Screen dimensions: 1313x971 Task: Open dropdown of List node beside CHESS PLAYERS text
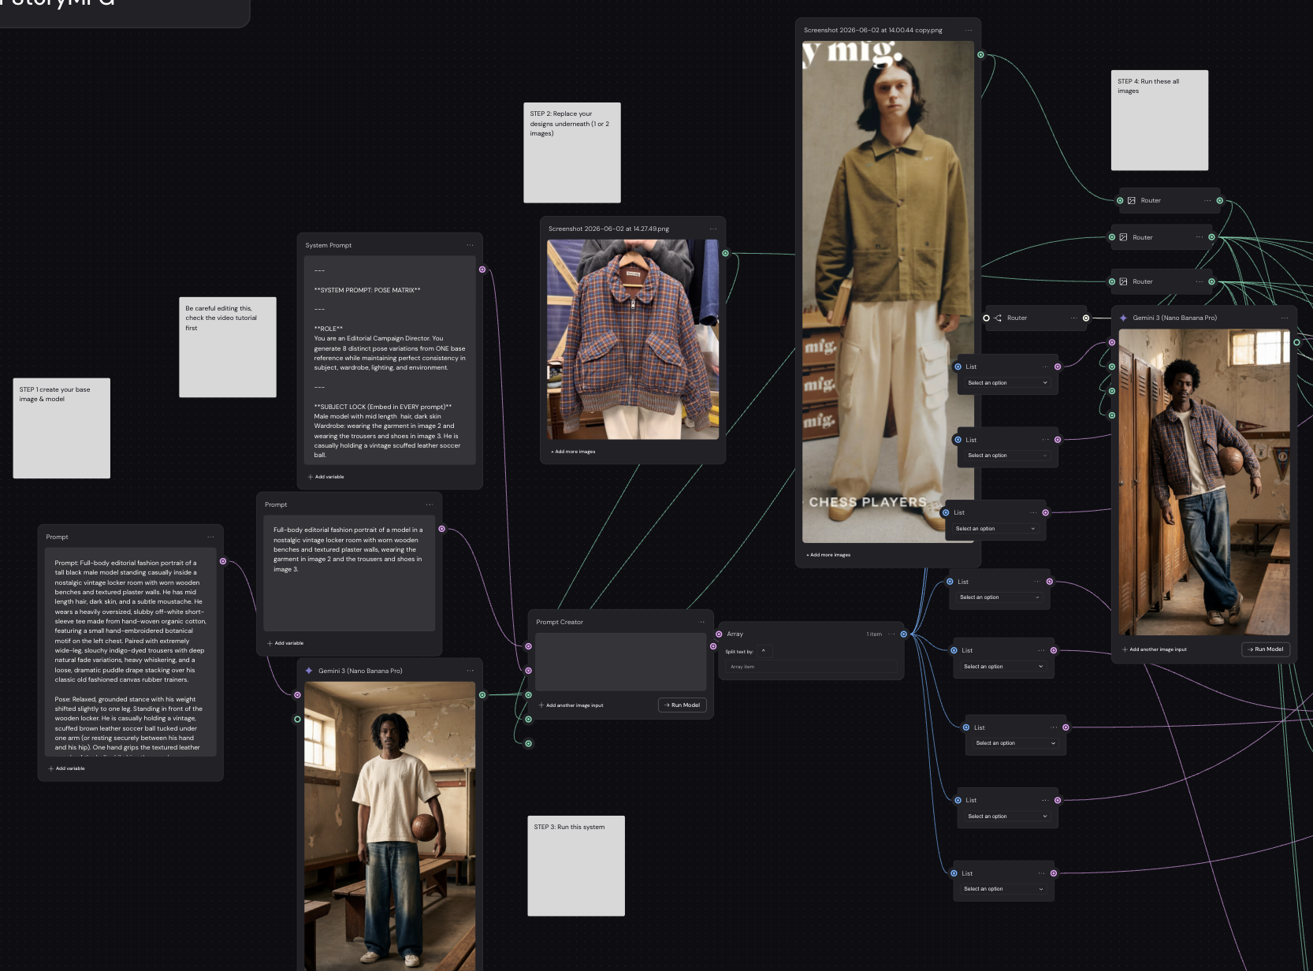click(x=995, y=529)
